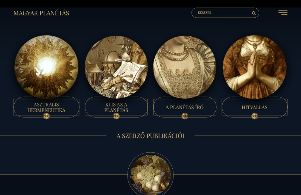Go to Magyar Planétás home logo
The image size is (301, 195).
point(41,13)
